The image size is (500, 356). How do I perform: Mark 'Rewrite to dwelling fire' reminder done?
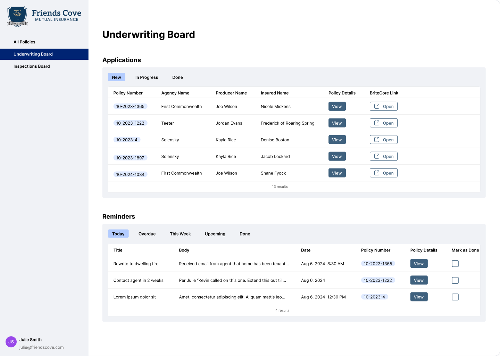455,264
